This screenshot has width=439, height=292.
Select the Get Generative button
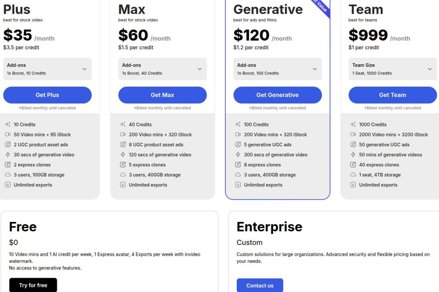click(277, 95)
